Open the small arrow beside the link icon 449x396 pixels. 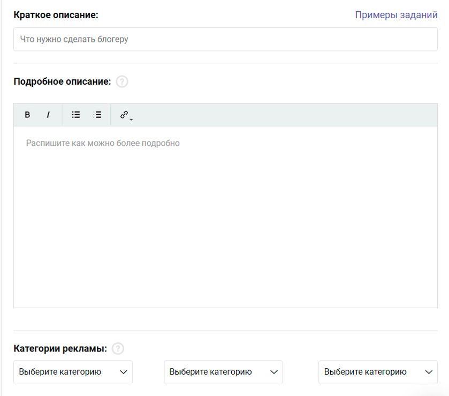(131, 119)
